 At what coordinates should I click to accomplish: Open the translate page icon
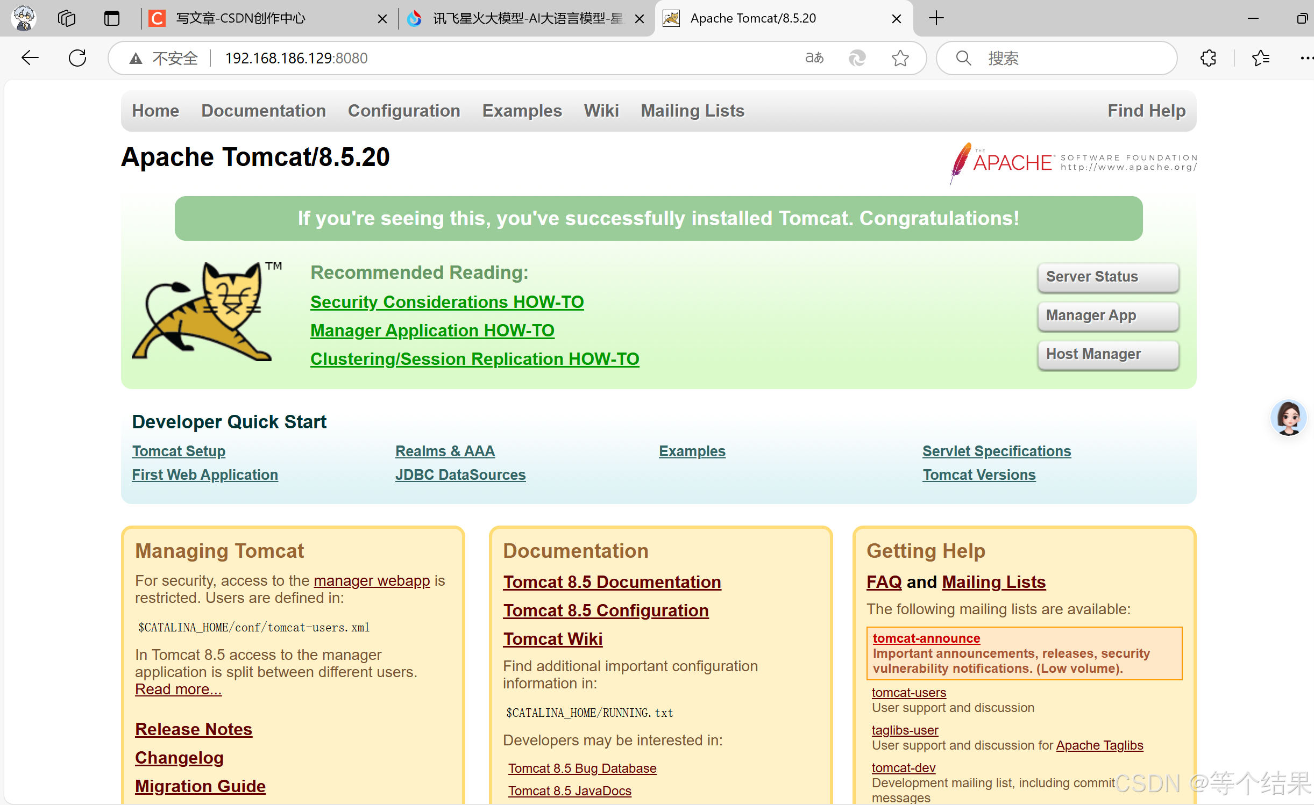(x=814, y=57)
